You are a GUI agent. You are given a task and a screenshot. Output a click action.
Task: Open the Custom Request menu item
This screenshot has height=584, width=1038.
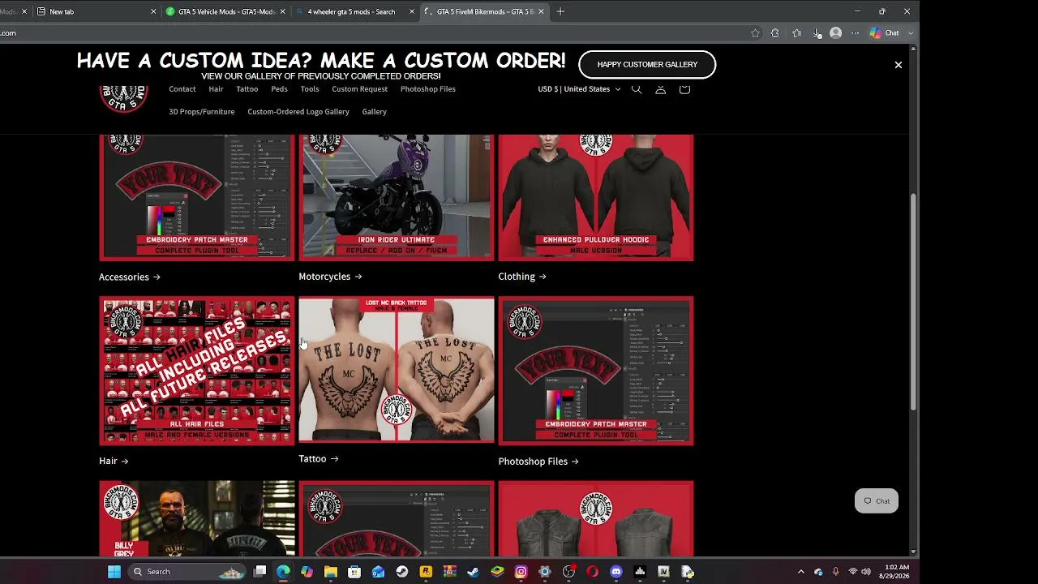click(x=359, y=89)
